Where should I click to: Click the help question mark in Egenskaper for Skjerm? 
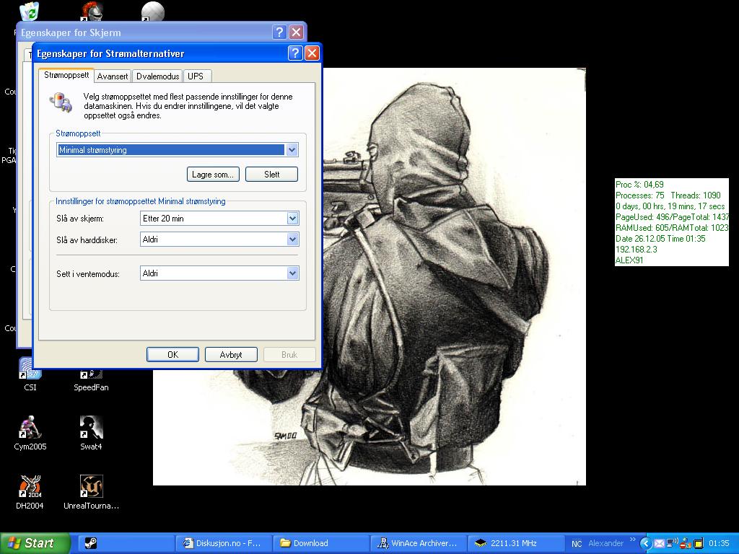click(x=279, y=32)
